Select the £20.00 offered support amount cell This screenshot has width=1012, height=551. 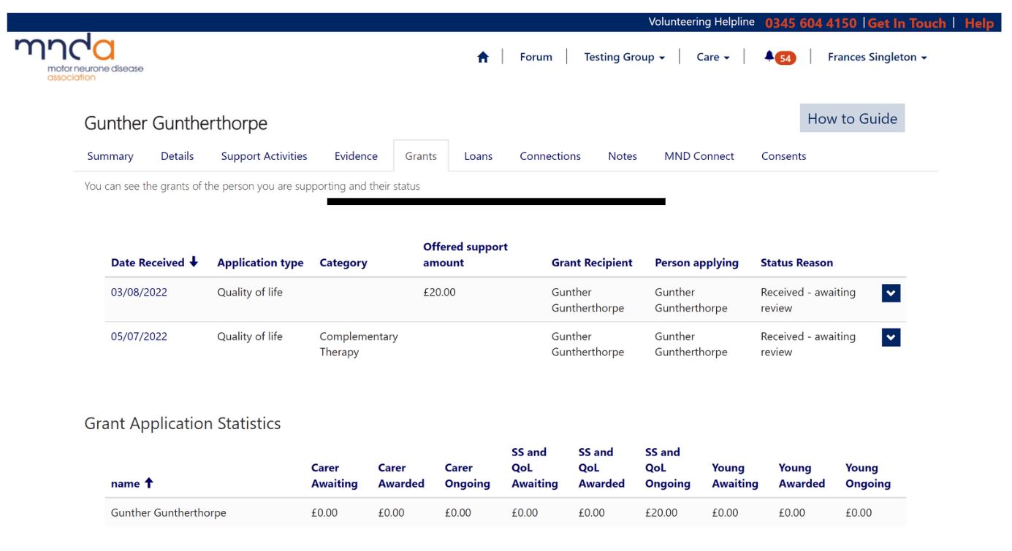439,292
